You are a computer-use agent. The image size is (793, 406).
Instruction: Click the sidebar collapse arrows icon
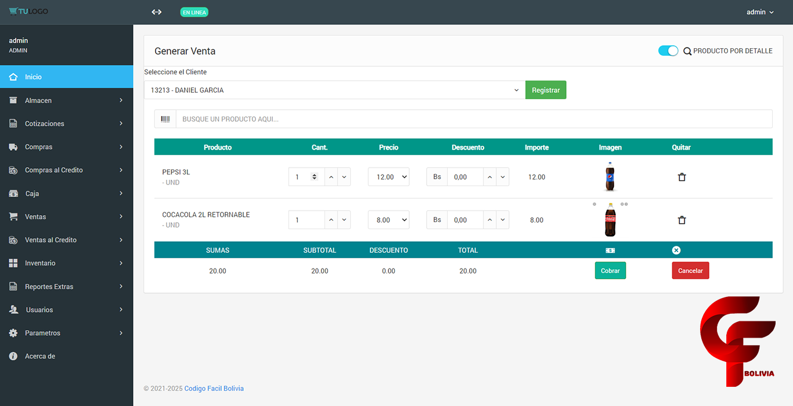[x=156, y=12]
